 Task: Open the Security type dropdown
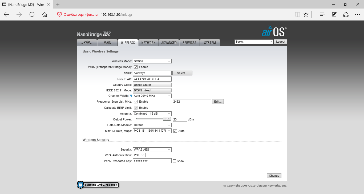click(152, 149)
